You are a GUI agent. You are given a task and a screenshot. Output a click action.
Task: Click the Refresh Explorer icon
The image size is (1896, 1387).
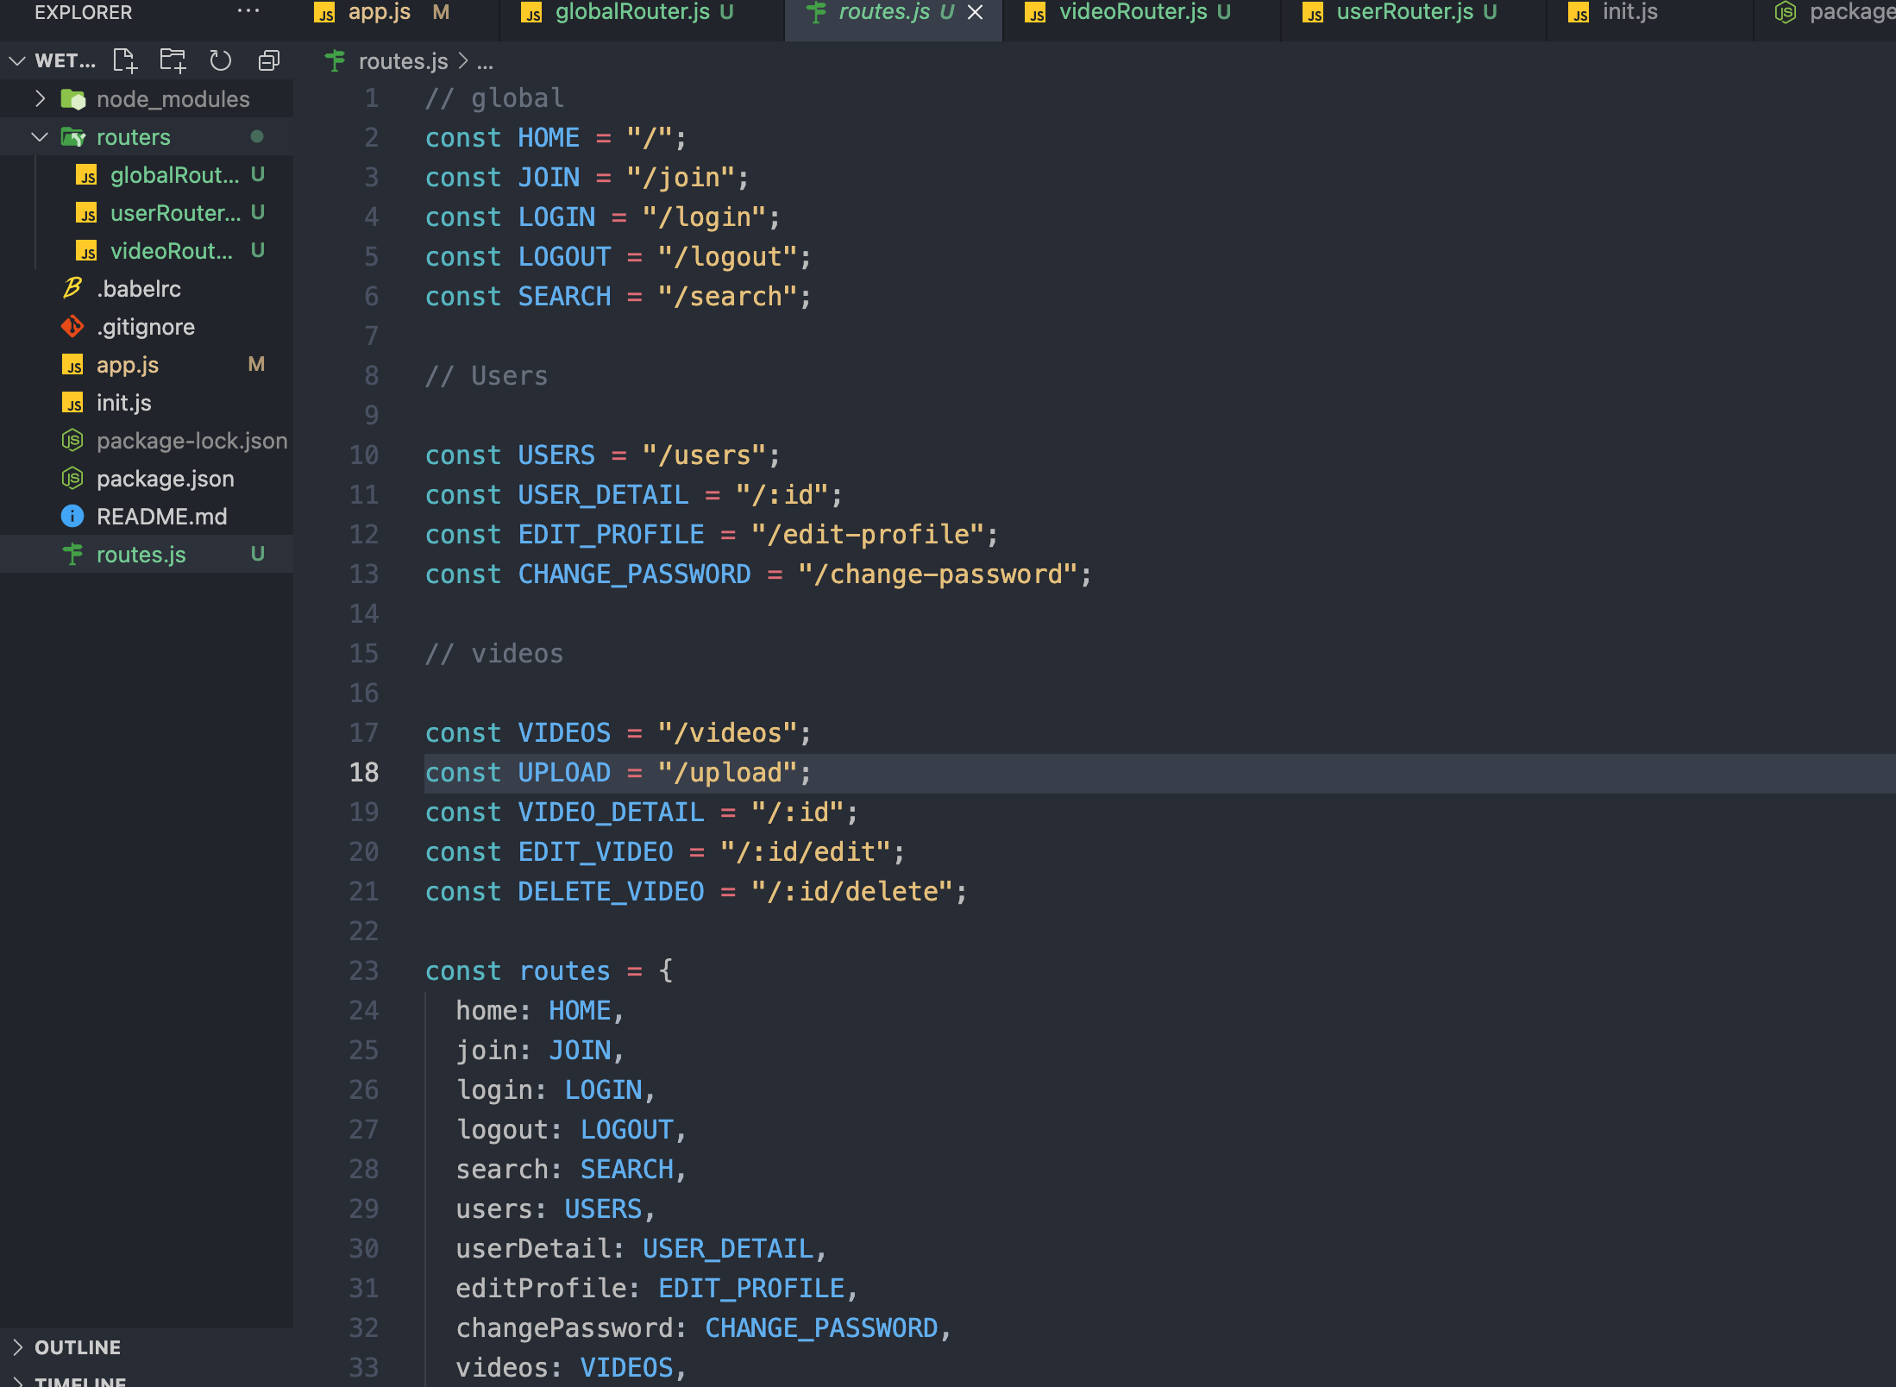[x=221, y=60]
